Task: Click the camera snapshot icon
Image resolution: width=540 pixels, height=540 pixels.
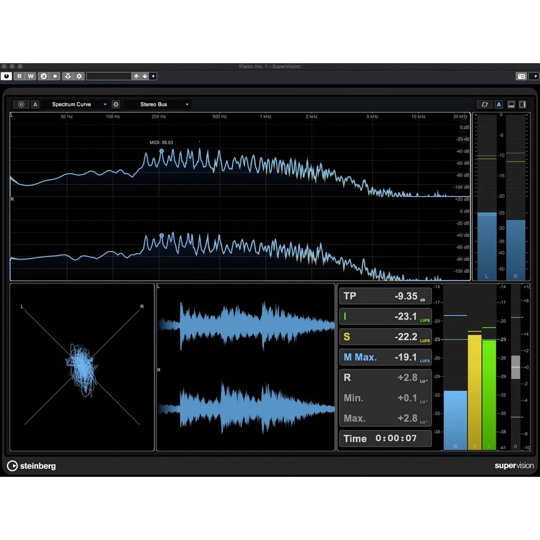Action: 521,76
